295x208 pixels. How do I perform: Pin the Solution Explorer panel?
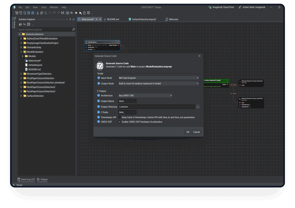click(70, 19)
